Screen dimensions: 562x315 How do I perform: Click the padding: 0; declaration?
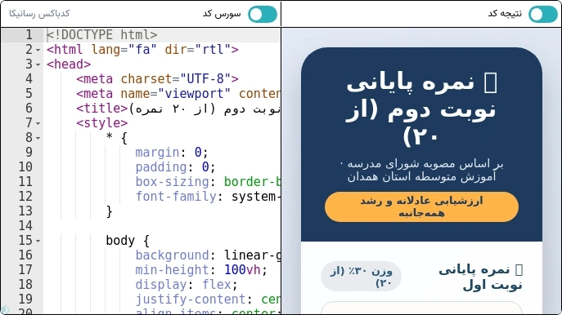(175, 167)
